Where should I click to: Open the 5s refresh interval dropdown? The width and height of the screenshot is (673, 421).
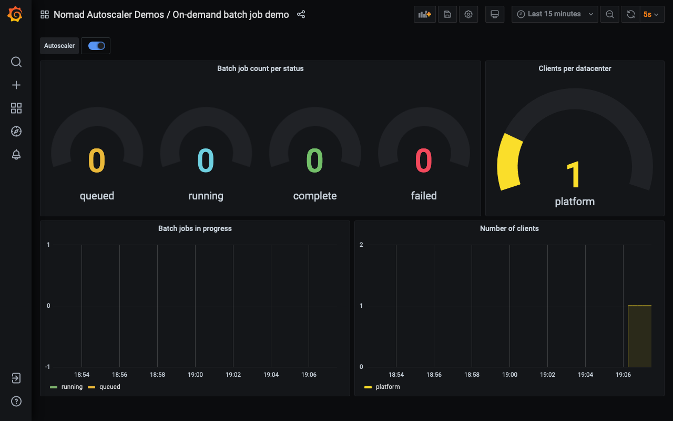point(652,14)
